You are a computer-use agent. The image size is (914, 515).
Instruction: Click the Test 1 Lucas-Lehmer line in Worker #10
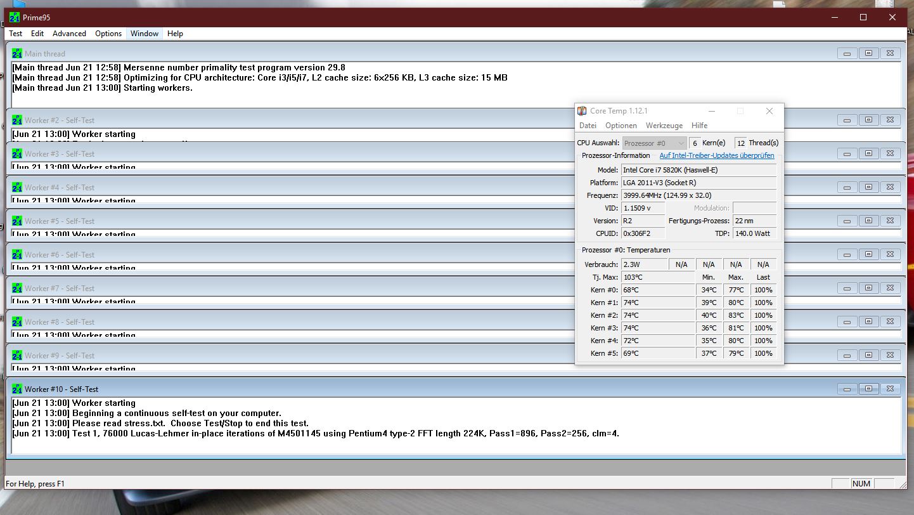coord(316,434)
